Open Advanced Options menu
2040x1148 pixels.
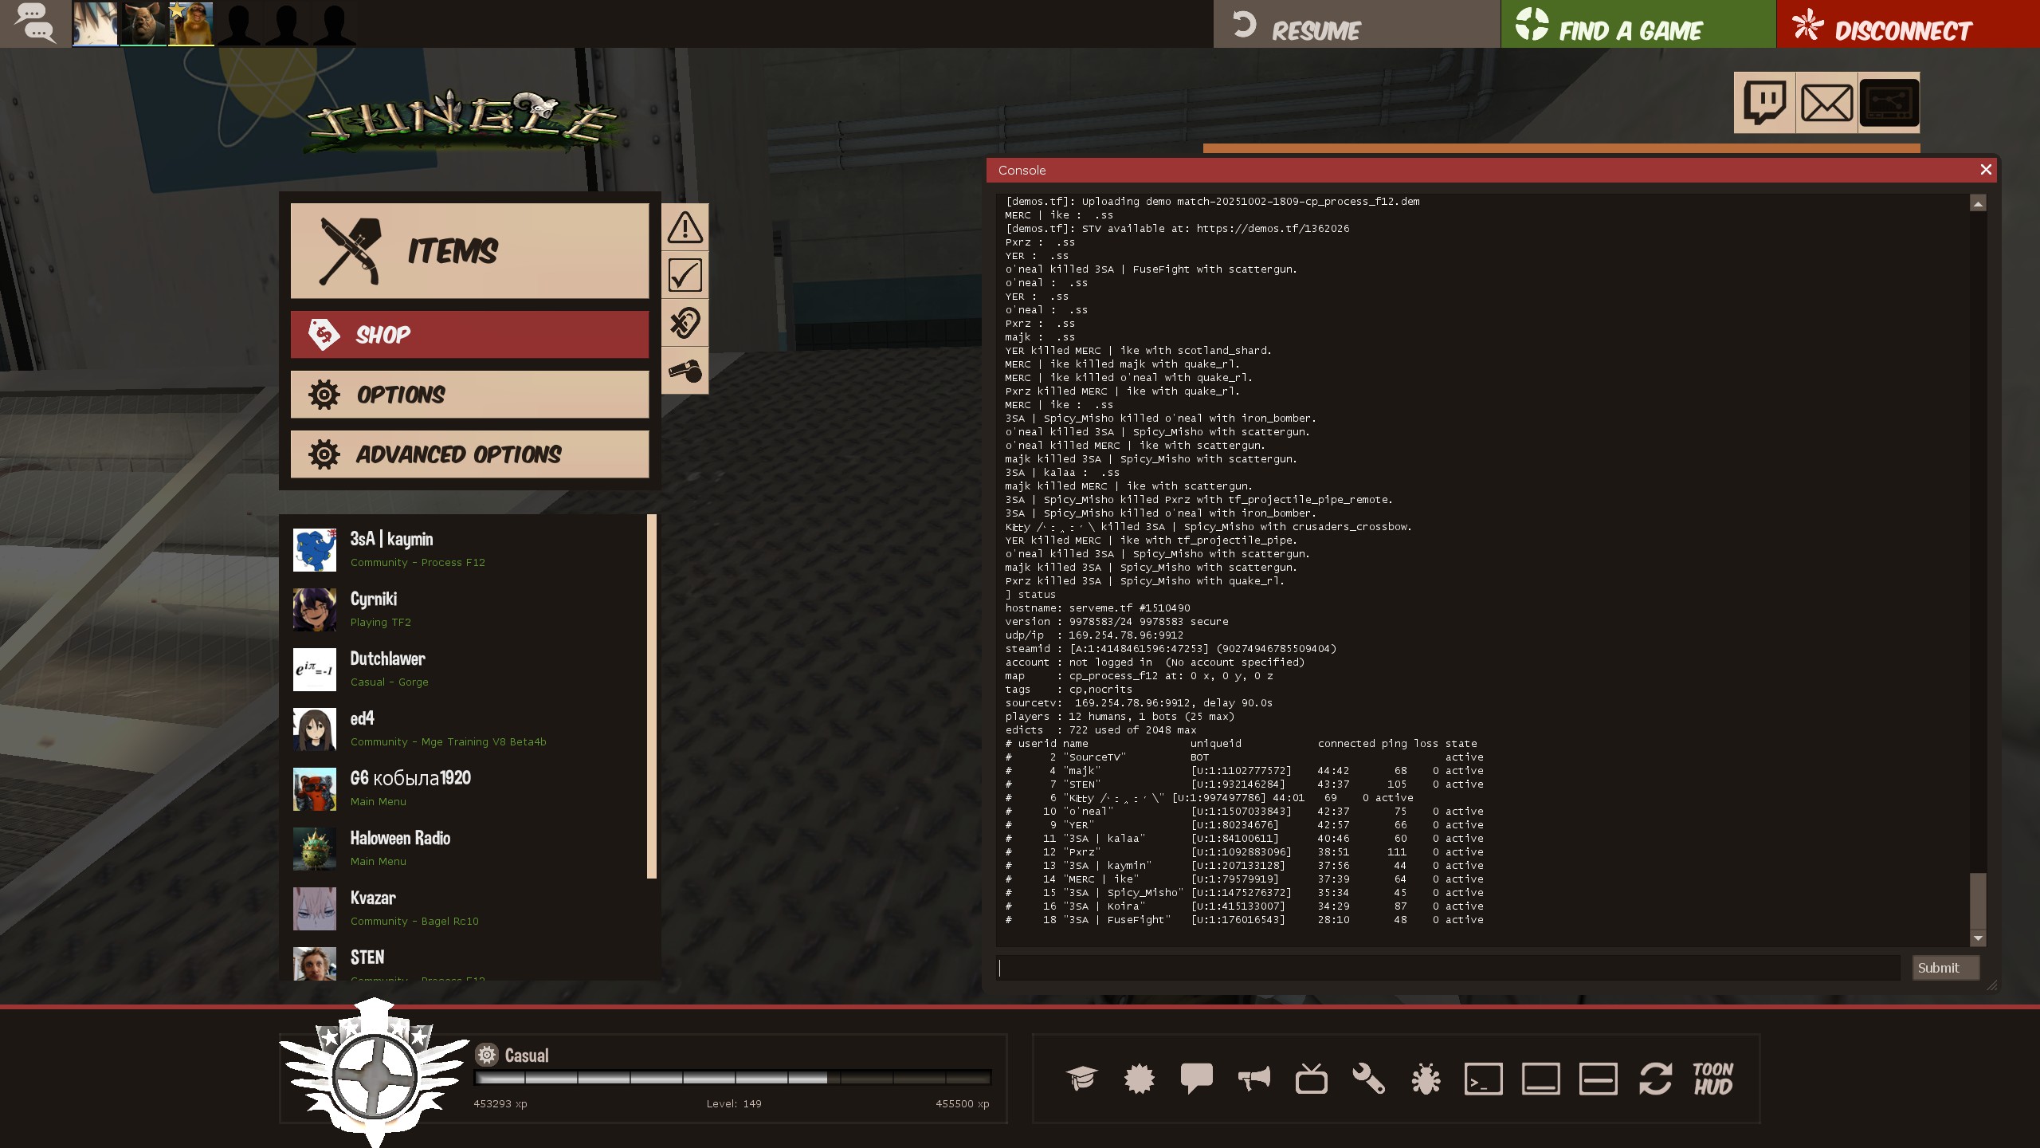[x=469, y=454]
